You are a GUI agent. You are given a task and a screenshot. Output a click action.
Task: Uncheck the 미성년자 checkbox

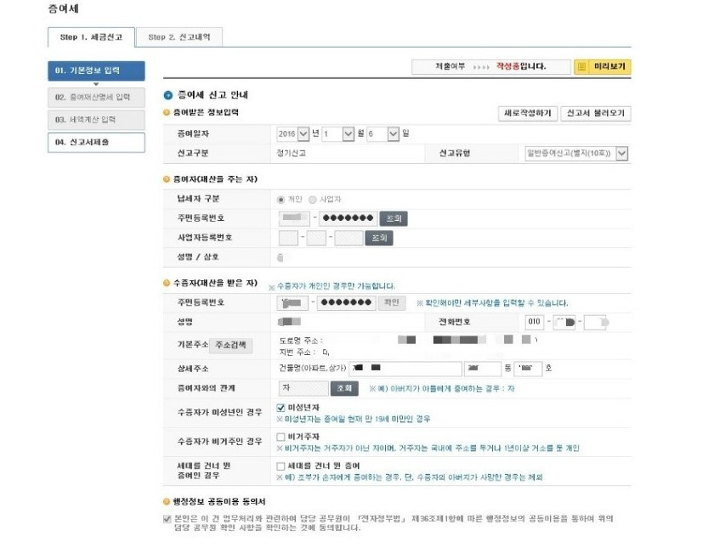[x=280, y=408]
